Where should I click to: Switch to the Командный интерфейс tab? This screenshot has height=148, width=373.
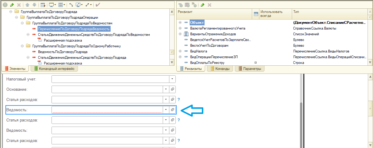[54, 69]
